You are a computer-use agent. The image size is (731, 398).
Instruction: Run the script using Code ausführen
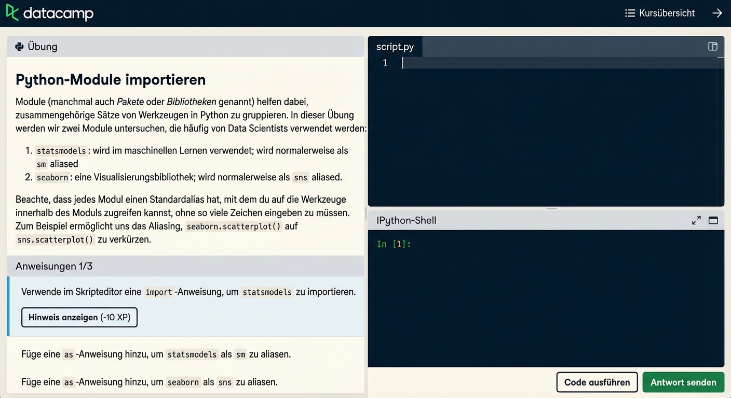(x=597, y=382)
